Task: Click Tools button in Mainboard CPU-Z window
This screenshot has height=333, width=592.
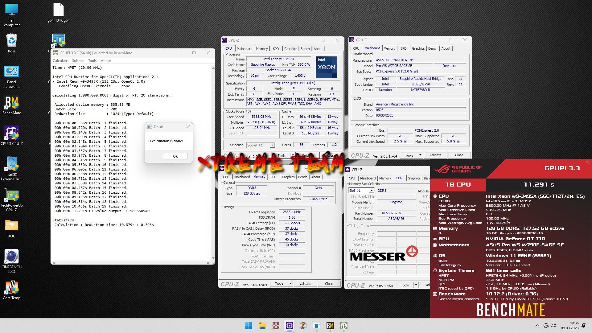Action: click(409, 155)
